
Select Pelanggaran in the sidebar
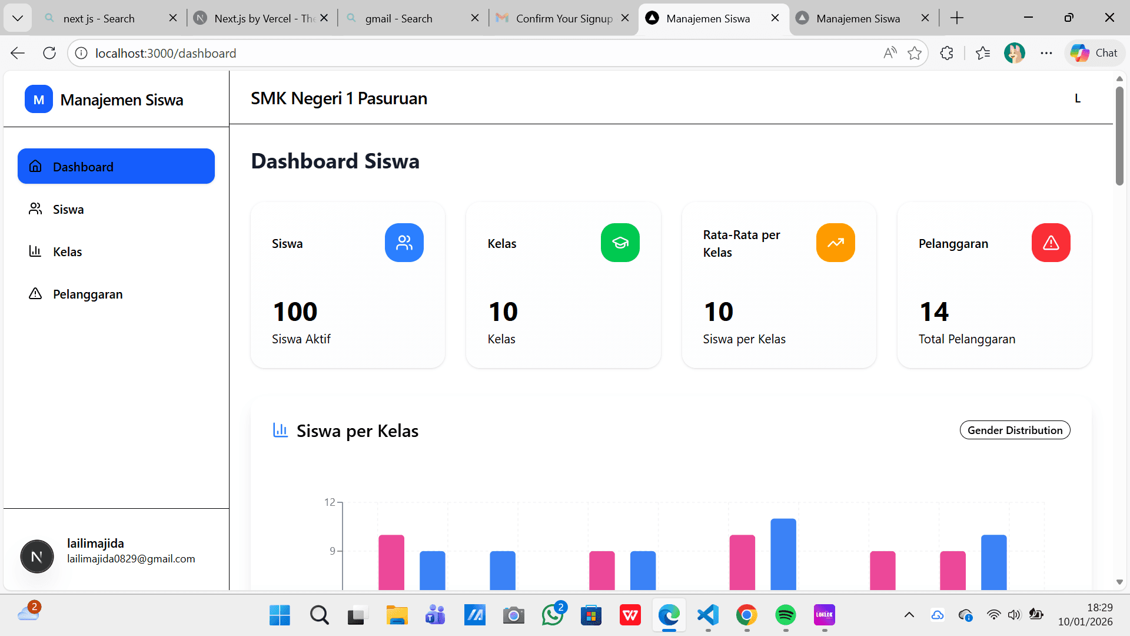click(116, 294)
